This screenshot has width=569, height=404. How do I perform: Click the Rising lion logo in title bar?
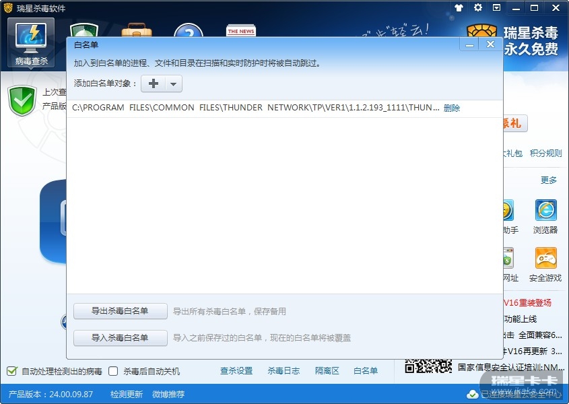pyautogui.click(x=8, y=7)
